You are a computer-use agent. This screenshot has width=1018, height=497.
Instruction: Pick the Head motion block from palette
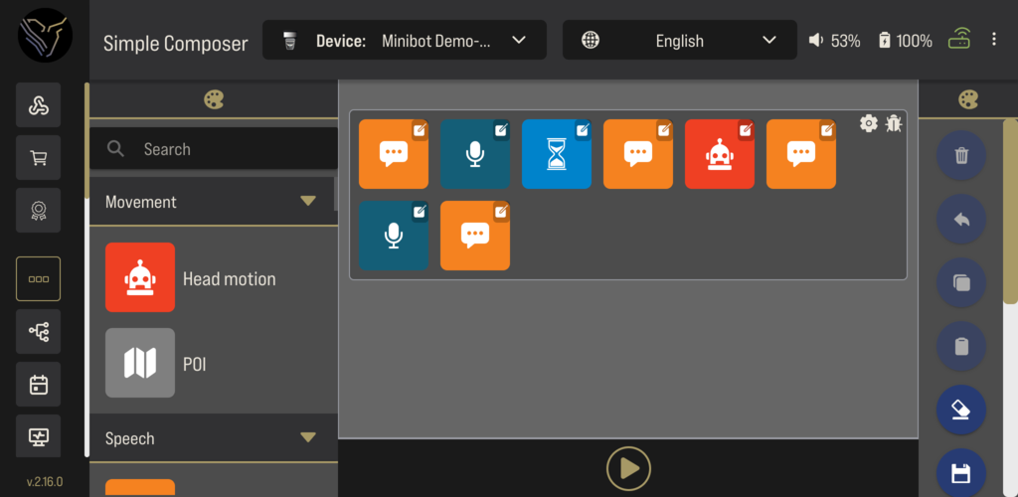coord(140,277)
